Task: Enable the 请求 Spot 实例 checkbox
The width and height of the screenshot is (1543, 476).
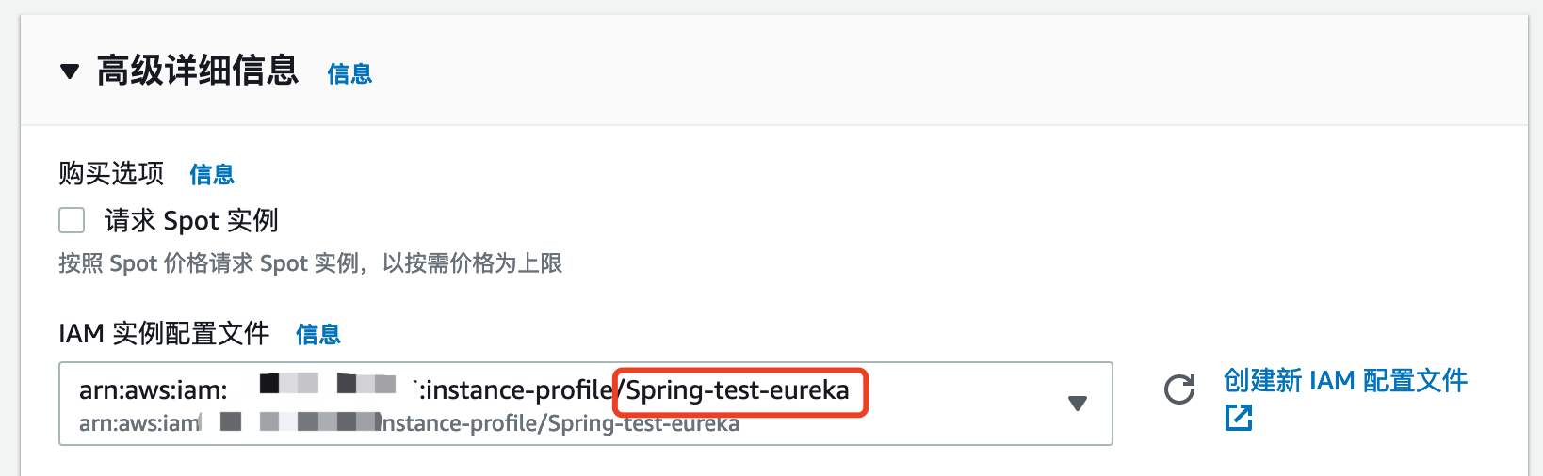Action: [x=72, y=220]
